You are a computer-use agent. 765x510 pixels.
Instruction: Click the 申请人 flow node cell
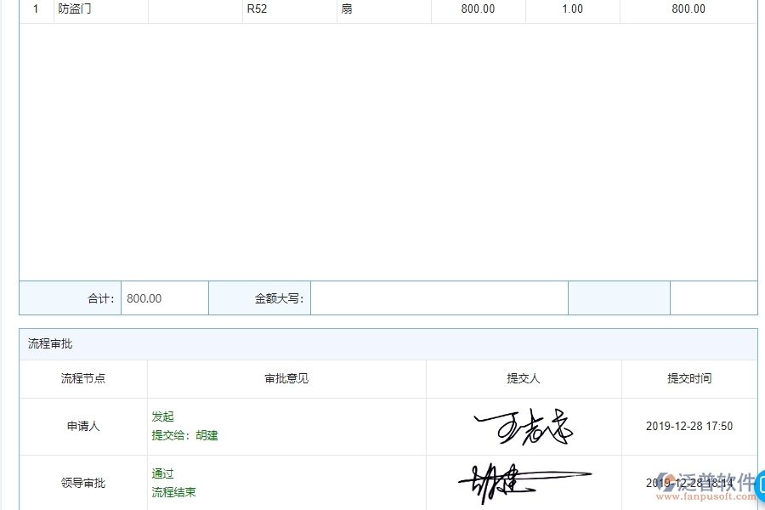[x=82, y=427]
